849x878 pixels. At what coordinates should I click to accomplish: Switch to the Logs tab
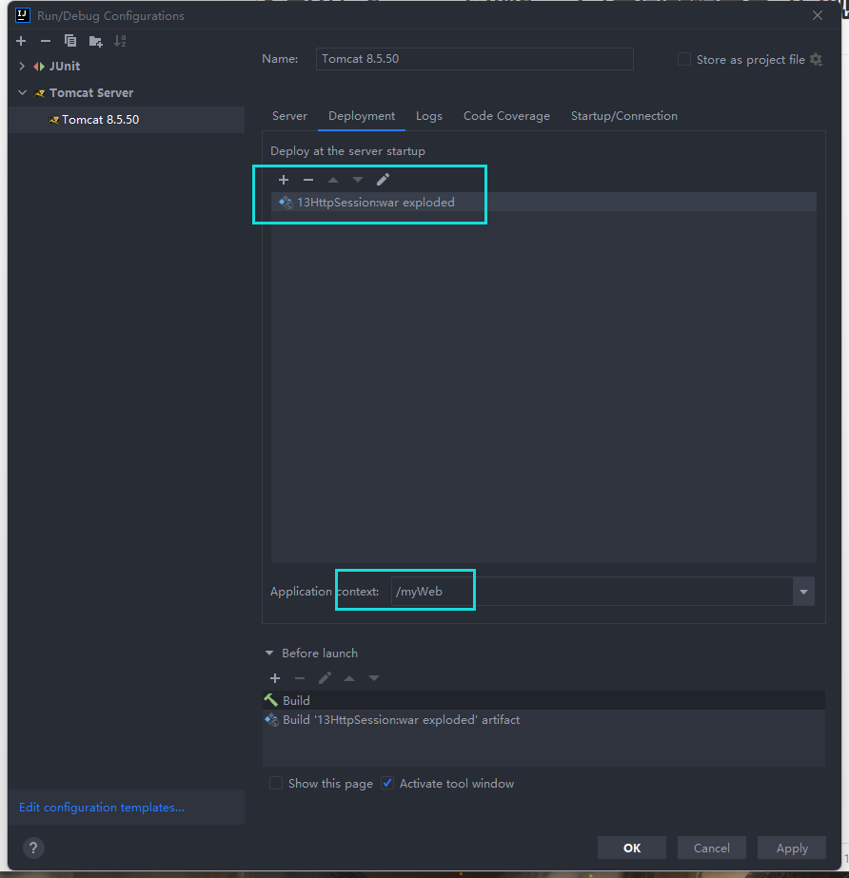click(x=428, y=115)
